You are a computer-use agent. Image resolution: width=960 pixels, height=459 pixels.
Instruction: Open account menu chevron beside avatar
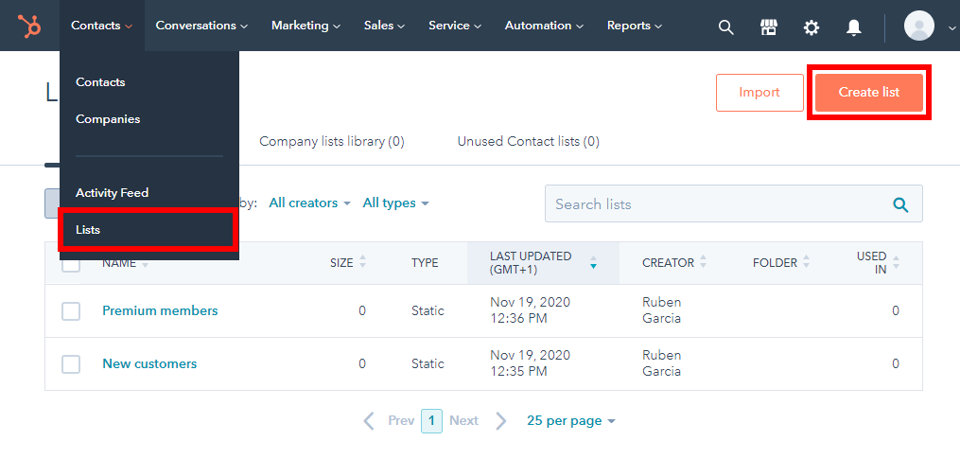[x=951, y=27]
